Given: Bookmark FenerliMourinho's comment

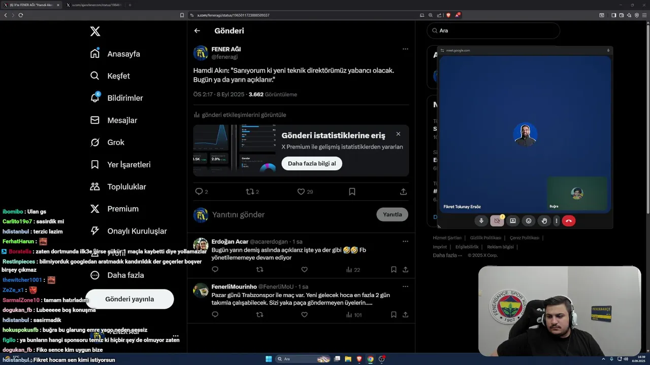Looking at the screenshot, I should pyautogui.click(x=394, y=315).
